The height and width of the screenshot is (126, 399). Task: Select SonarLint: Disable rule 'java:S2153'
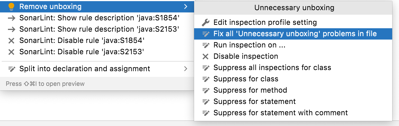pos(97,52)
